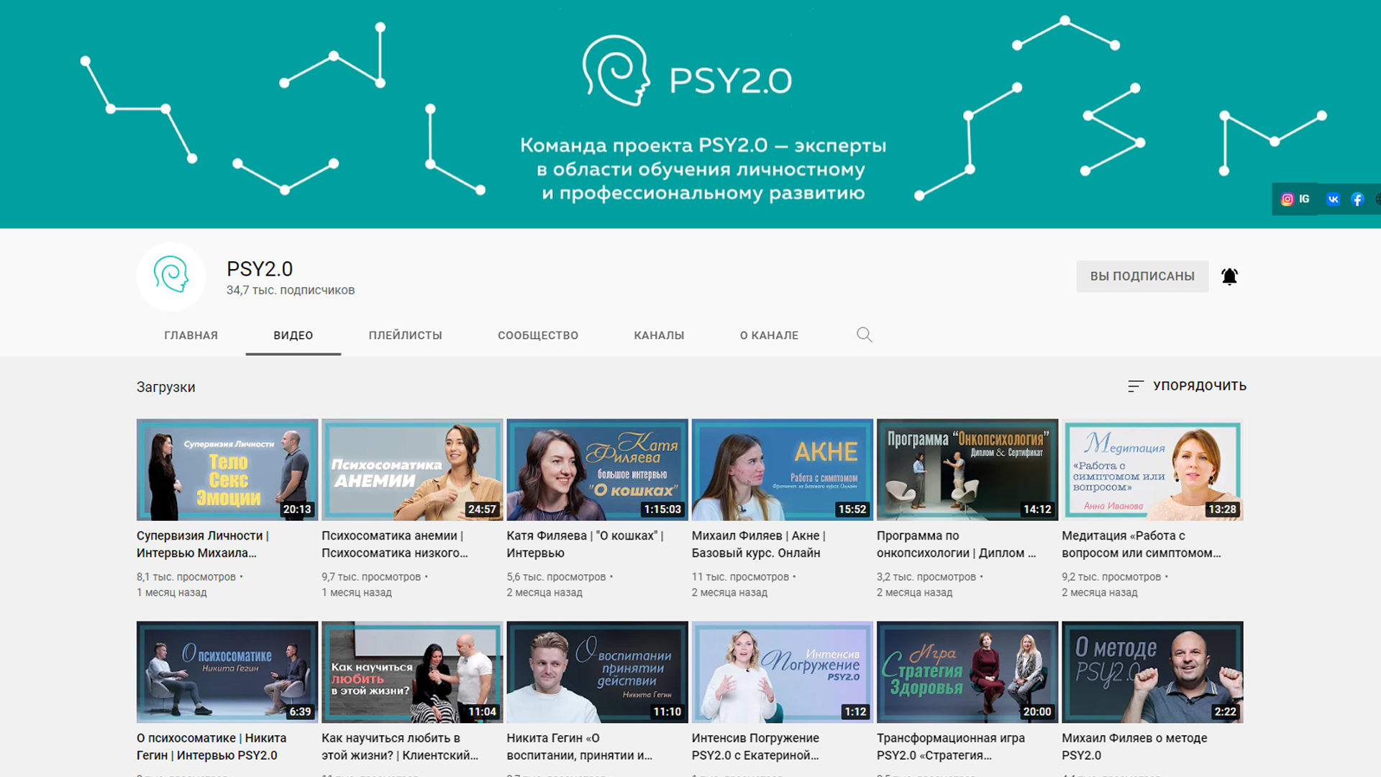This screenshot has height=777, width=1381.
Task: Open the Facebook link icon in banner
Action: coord(1357,199)
